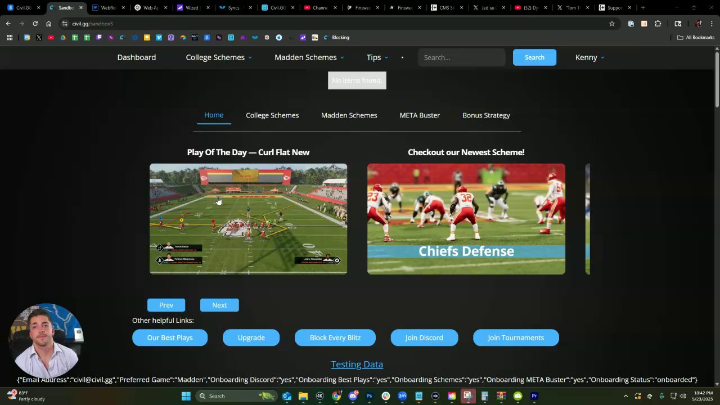Click the blue Search button

click(534, 57)
